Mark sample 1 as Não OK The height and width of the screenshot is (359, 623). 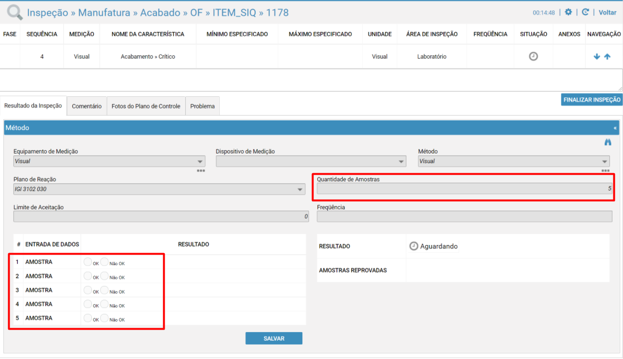point(104,262)
